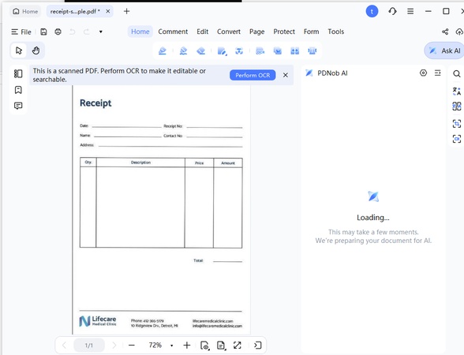
Task: Open the thumbnails panel icon in left sidebar
Action: (x=18, y=73)
